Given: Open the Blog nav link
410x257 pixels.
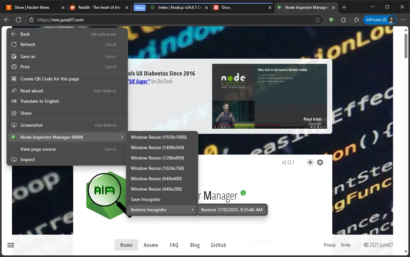Looking at the screenshot, I should [x=195, y=245].
